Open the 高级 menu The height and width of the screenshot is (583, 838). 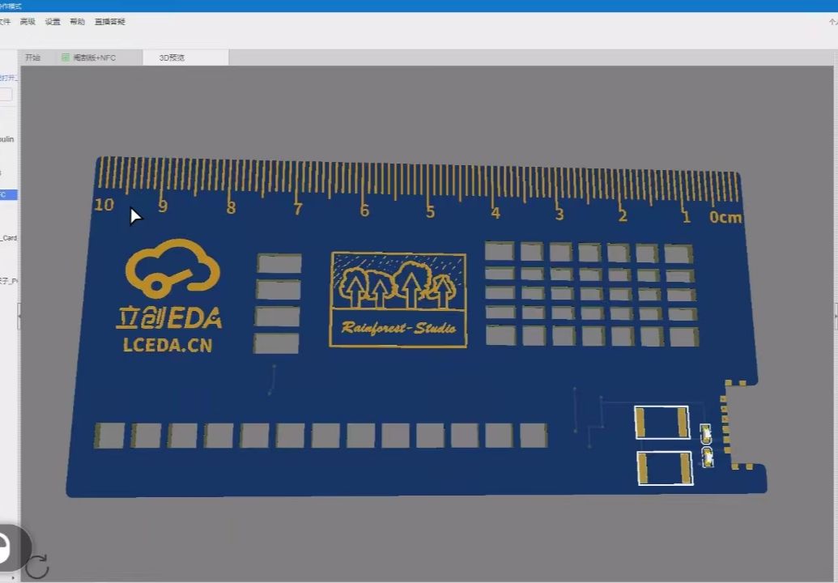coord(28,22)
